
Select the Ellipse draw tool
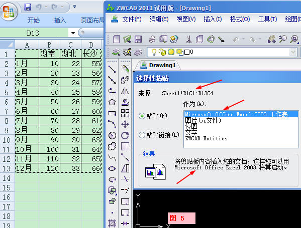coord(112,168)
